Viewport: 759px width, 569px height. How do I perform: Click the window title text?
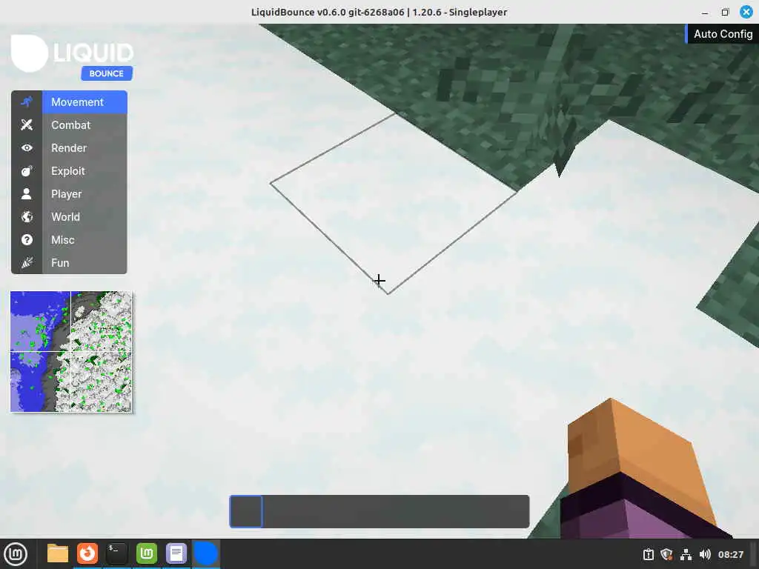click(379, 12)
